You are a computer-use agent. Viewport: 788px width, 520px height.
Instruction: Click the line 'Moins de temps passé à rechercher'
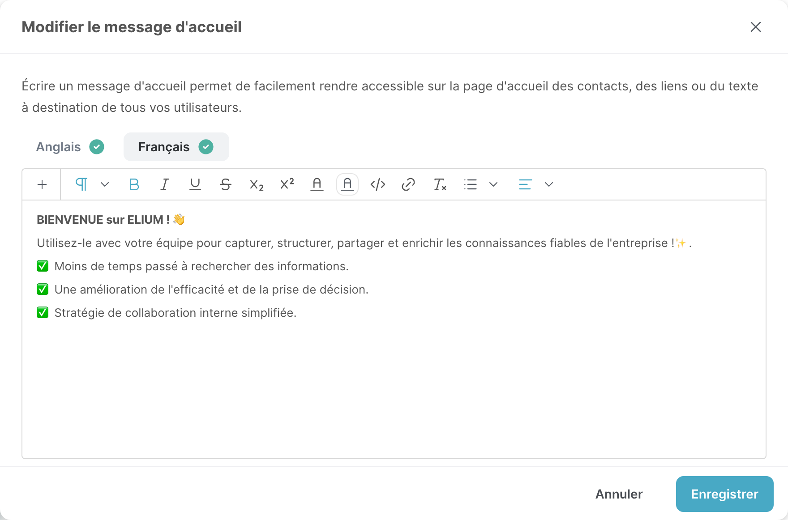click(193, 266)
